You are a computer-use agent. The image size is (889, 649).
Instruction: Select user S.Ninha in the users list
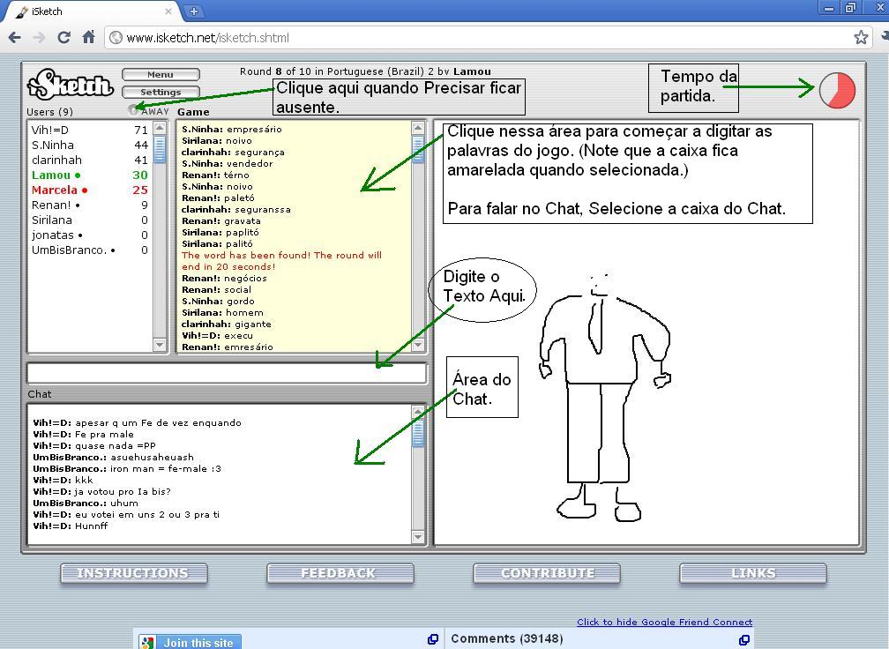(x=90, y=145)
